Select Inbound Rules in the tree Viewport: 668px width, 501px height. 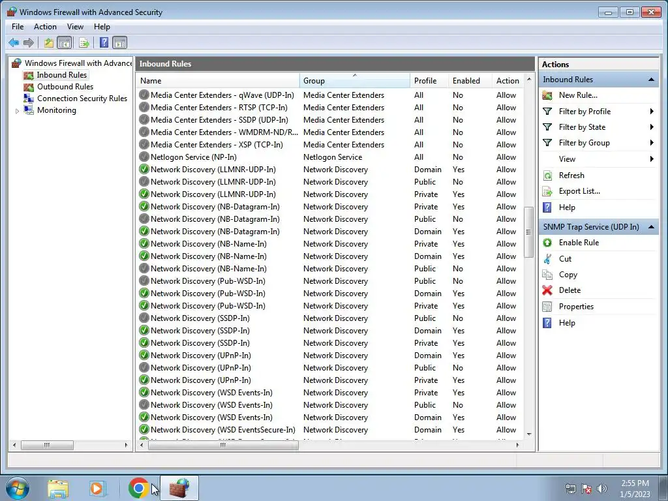click(x=61, y=75)
